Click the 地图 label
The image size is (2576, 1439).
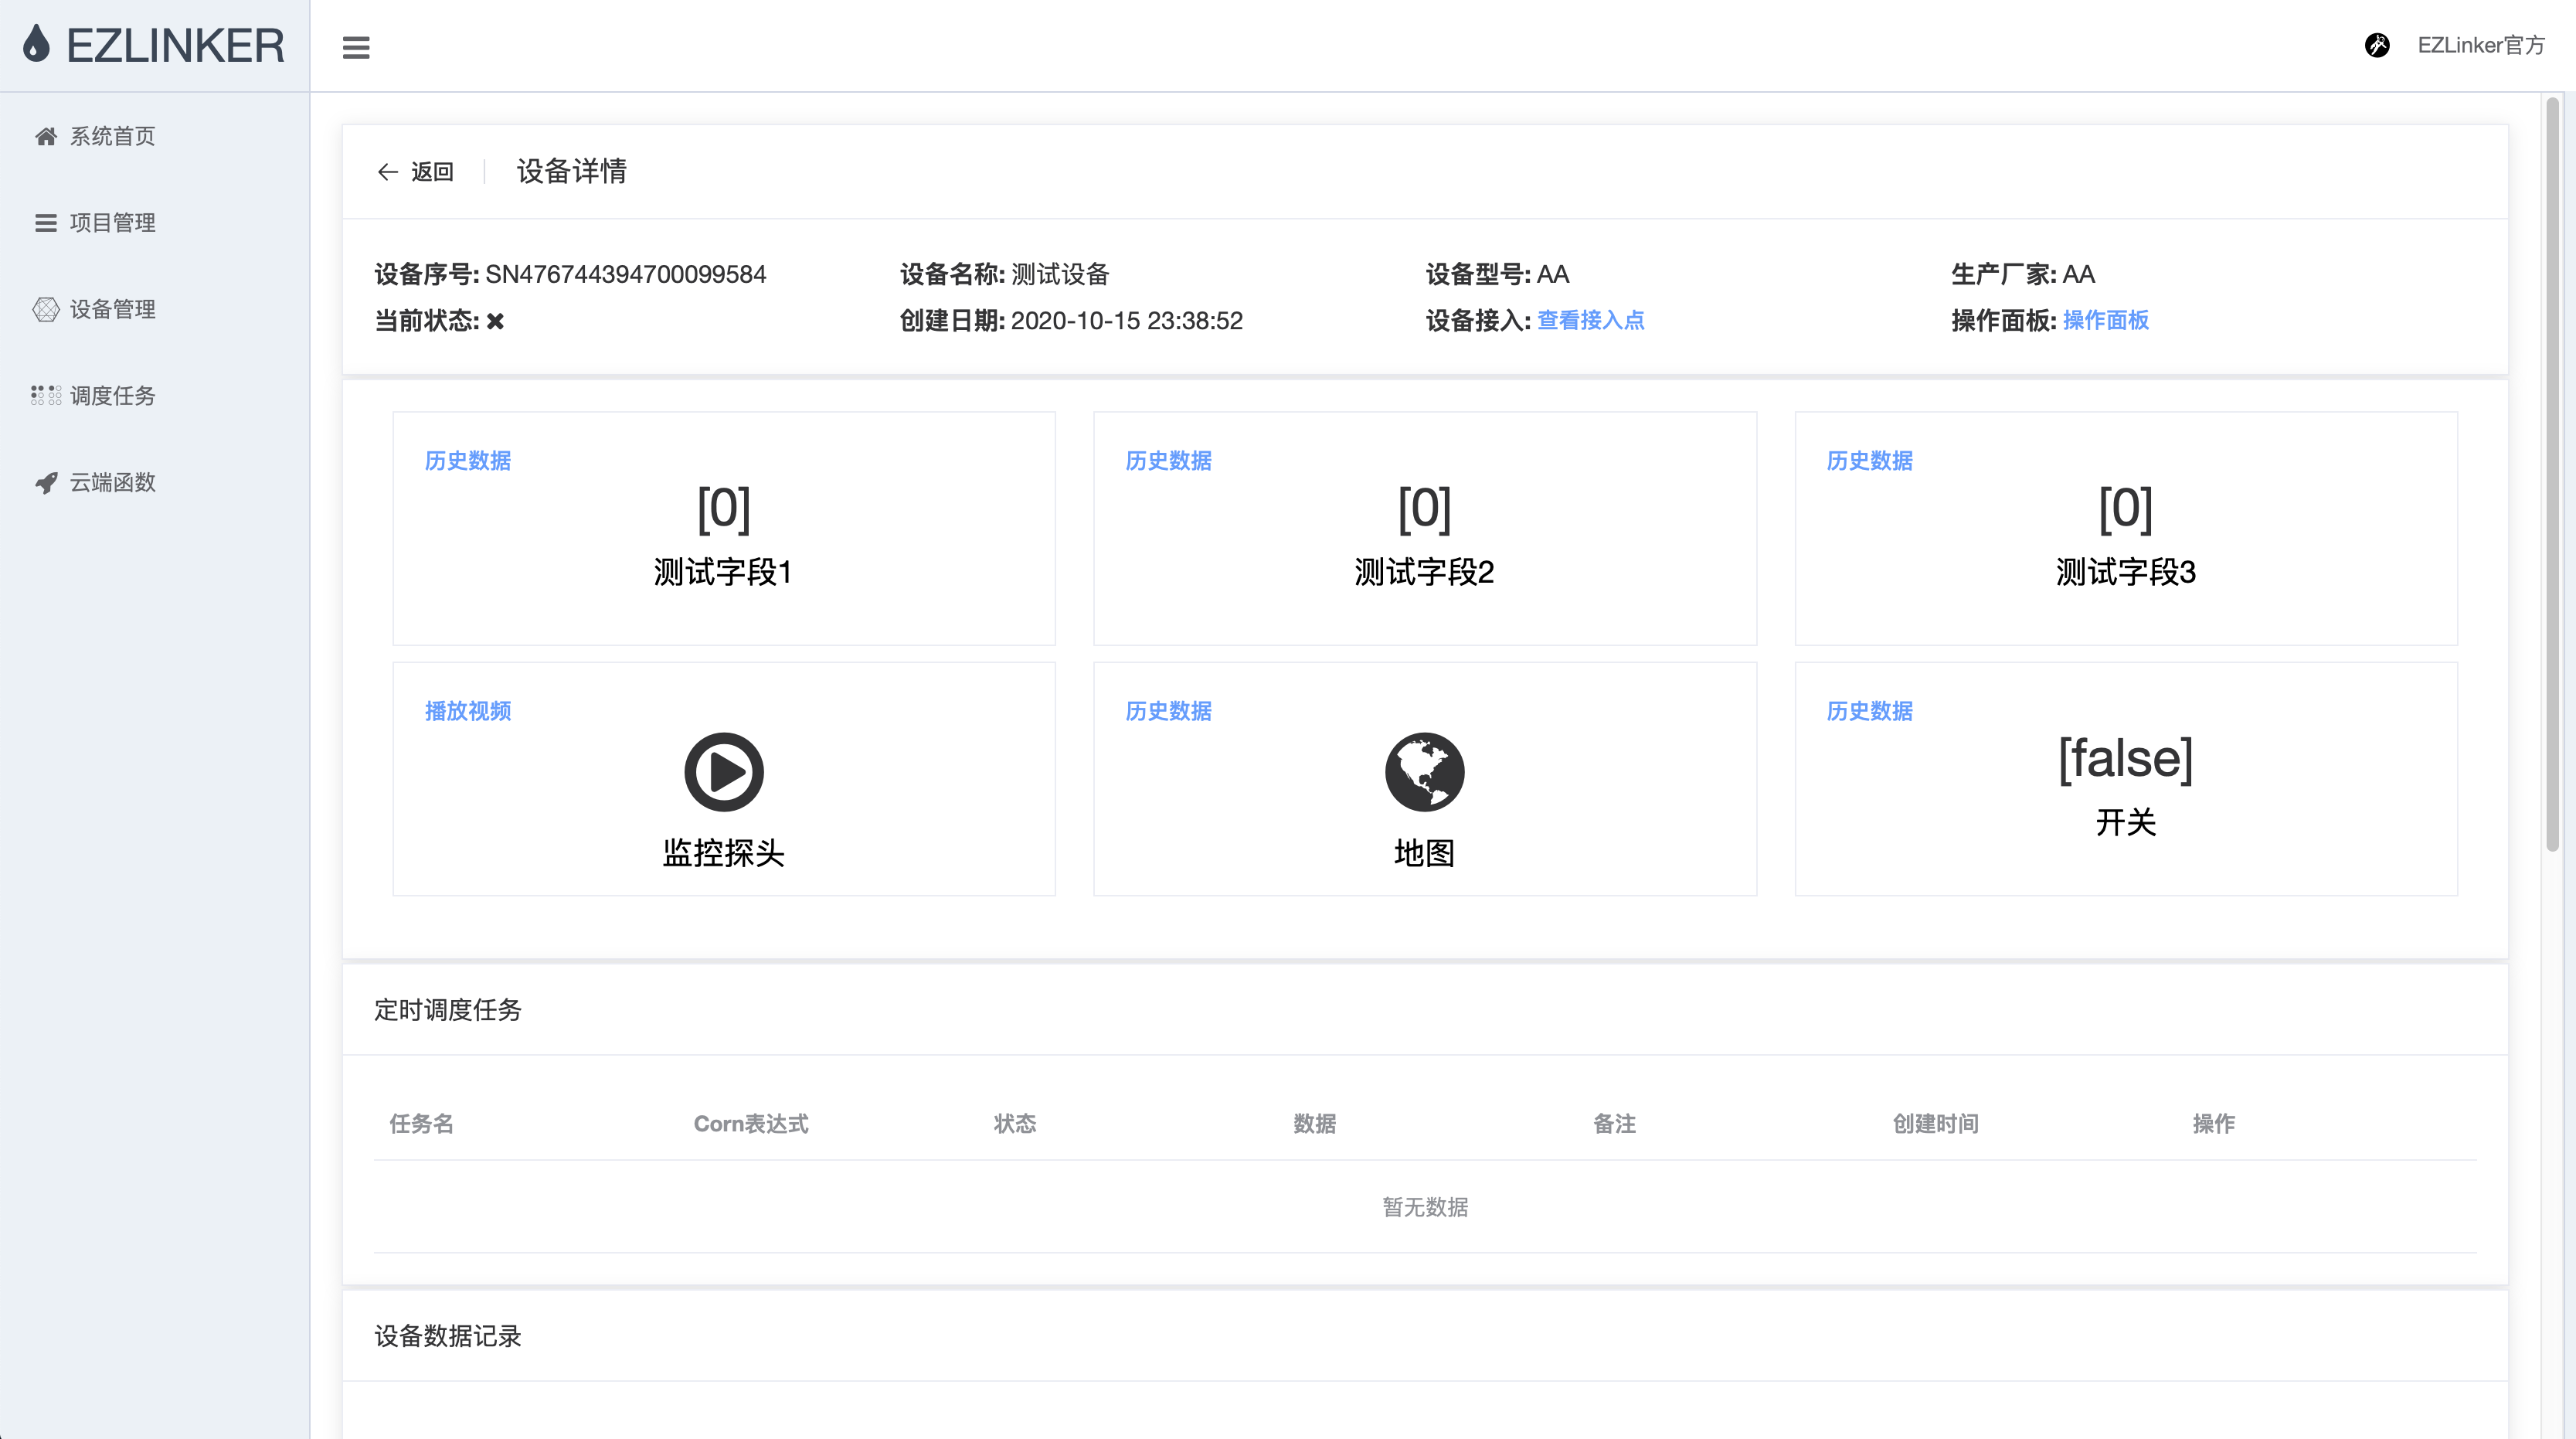coord(1424,853)
